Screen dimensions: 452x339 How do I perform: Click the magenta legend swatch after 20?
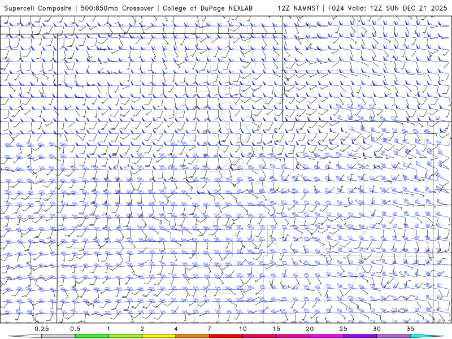[x=327, y=336]
